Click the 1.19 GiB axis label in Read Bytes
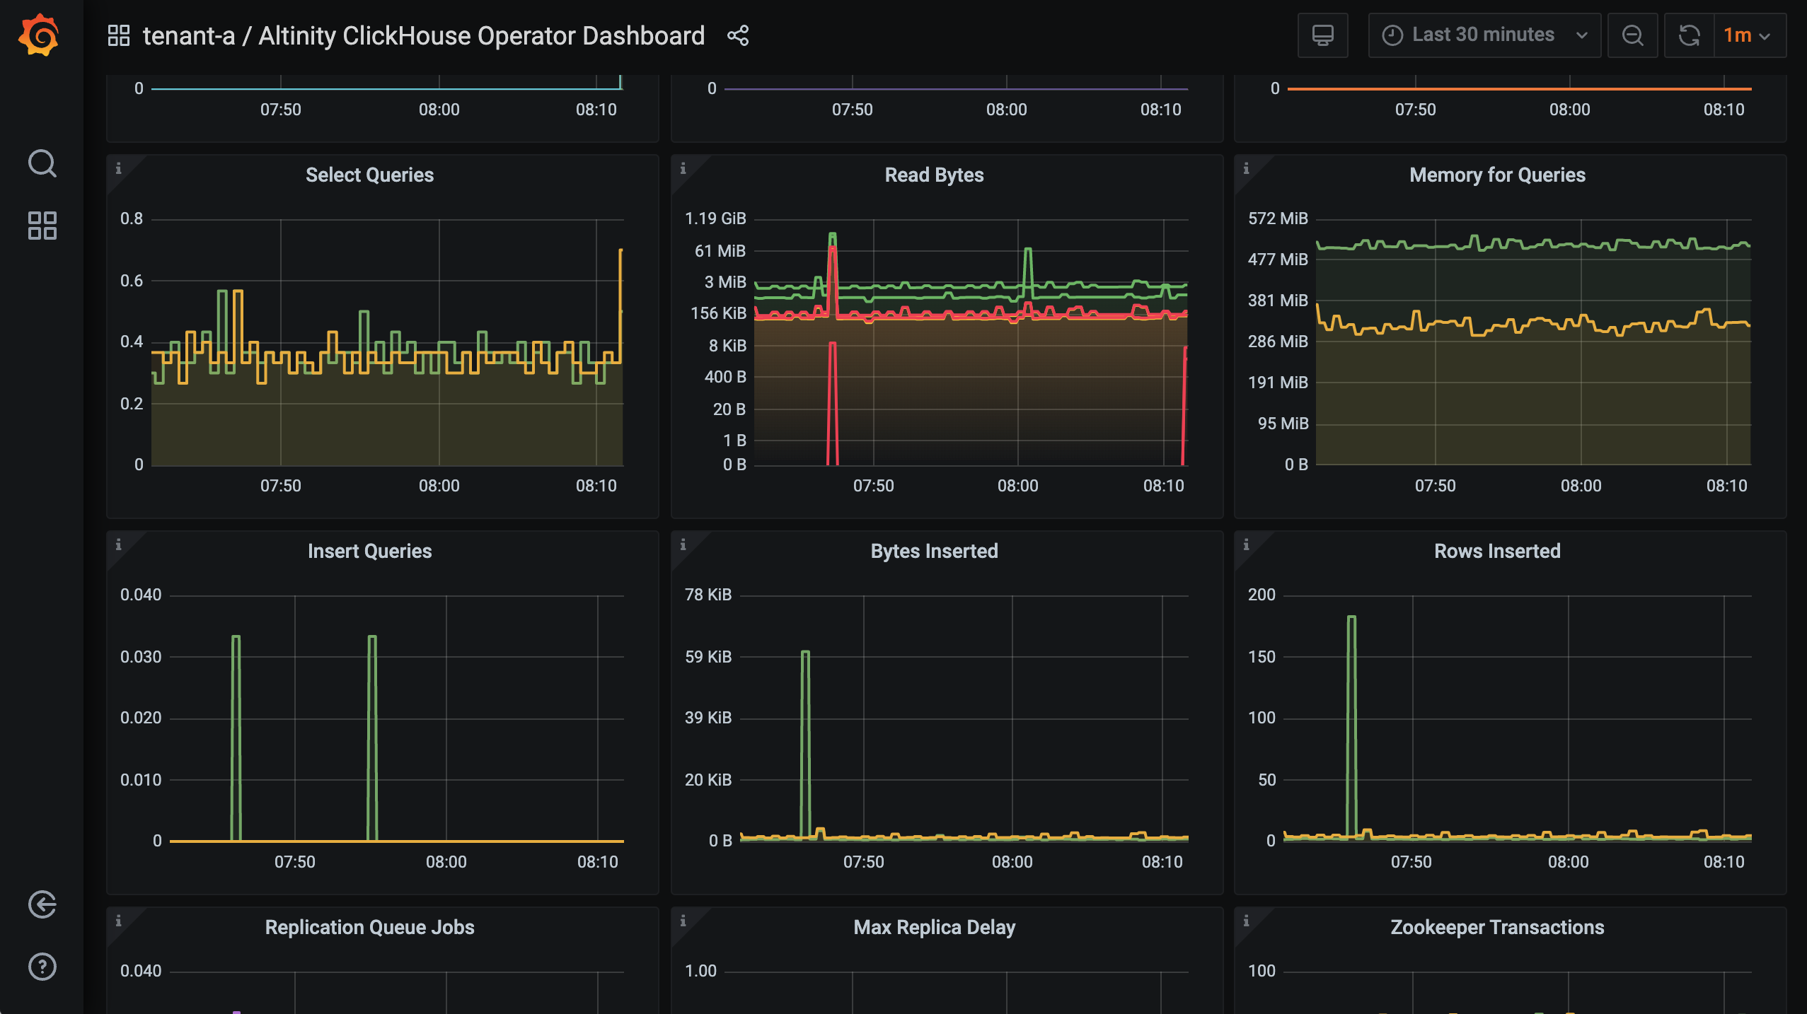 pos(715,218)
